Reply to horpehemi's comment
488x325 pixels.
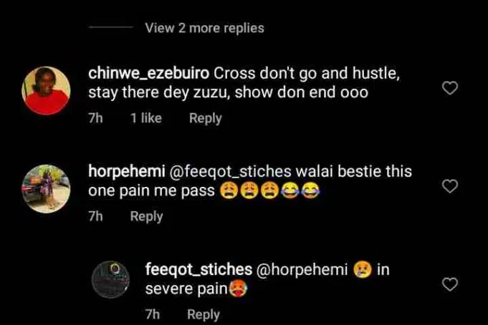tap(147, 216)
